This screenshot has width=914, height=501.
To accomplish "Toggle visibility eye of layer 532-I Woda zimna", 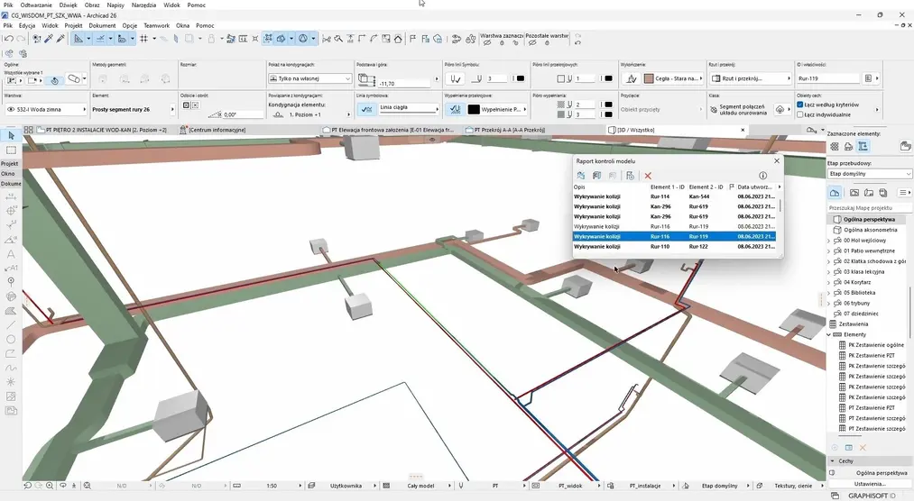I will tap(12, 109).
